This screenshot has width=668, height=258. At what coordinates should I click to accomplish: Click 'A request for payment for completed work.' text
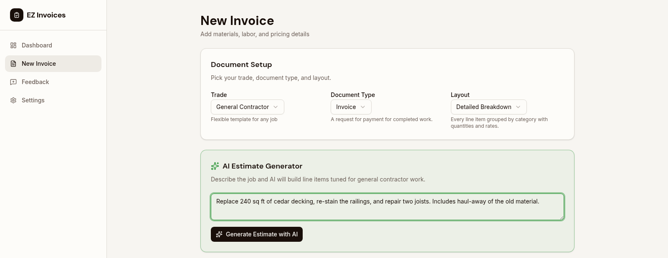(x=382, y=119)
